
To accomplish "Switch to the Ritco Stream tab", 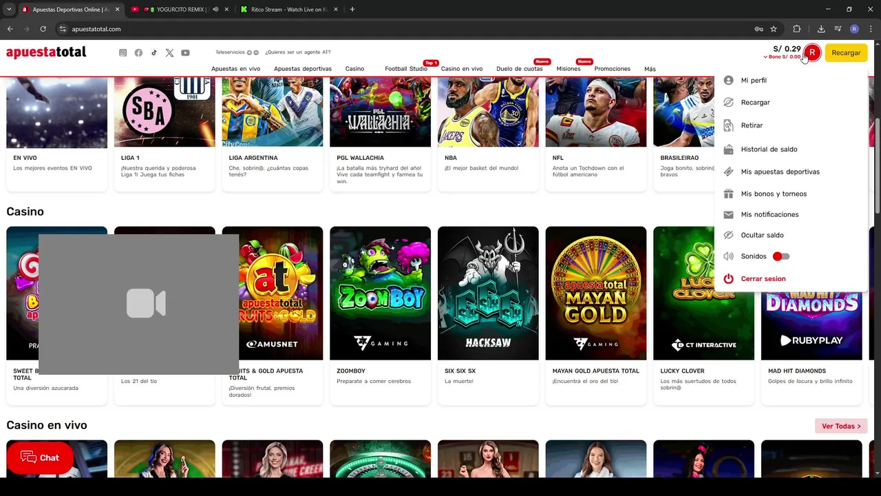I will [289, 10].
